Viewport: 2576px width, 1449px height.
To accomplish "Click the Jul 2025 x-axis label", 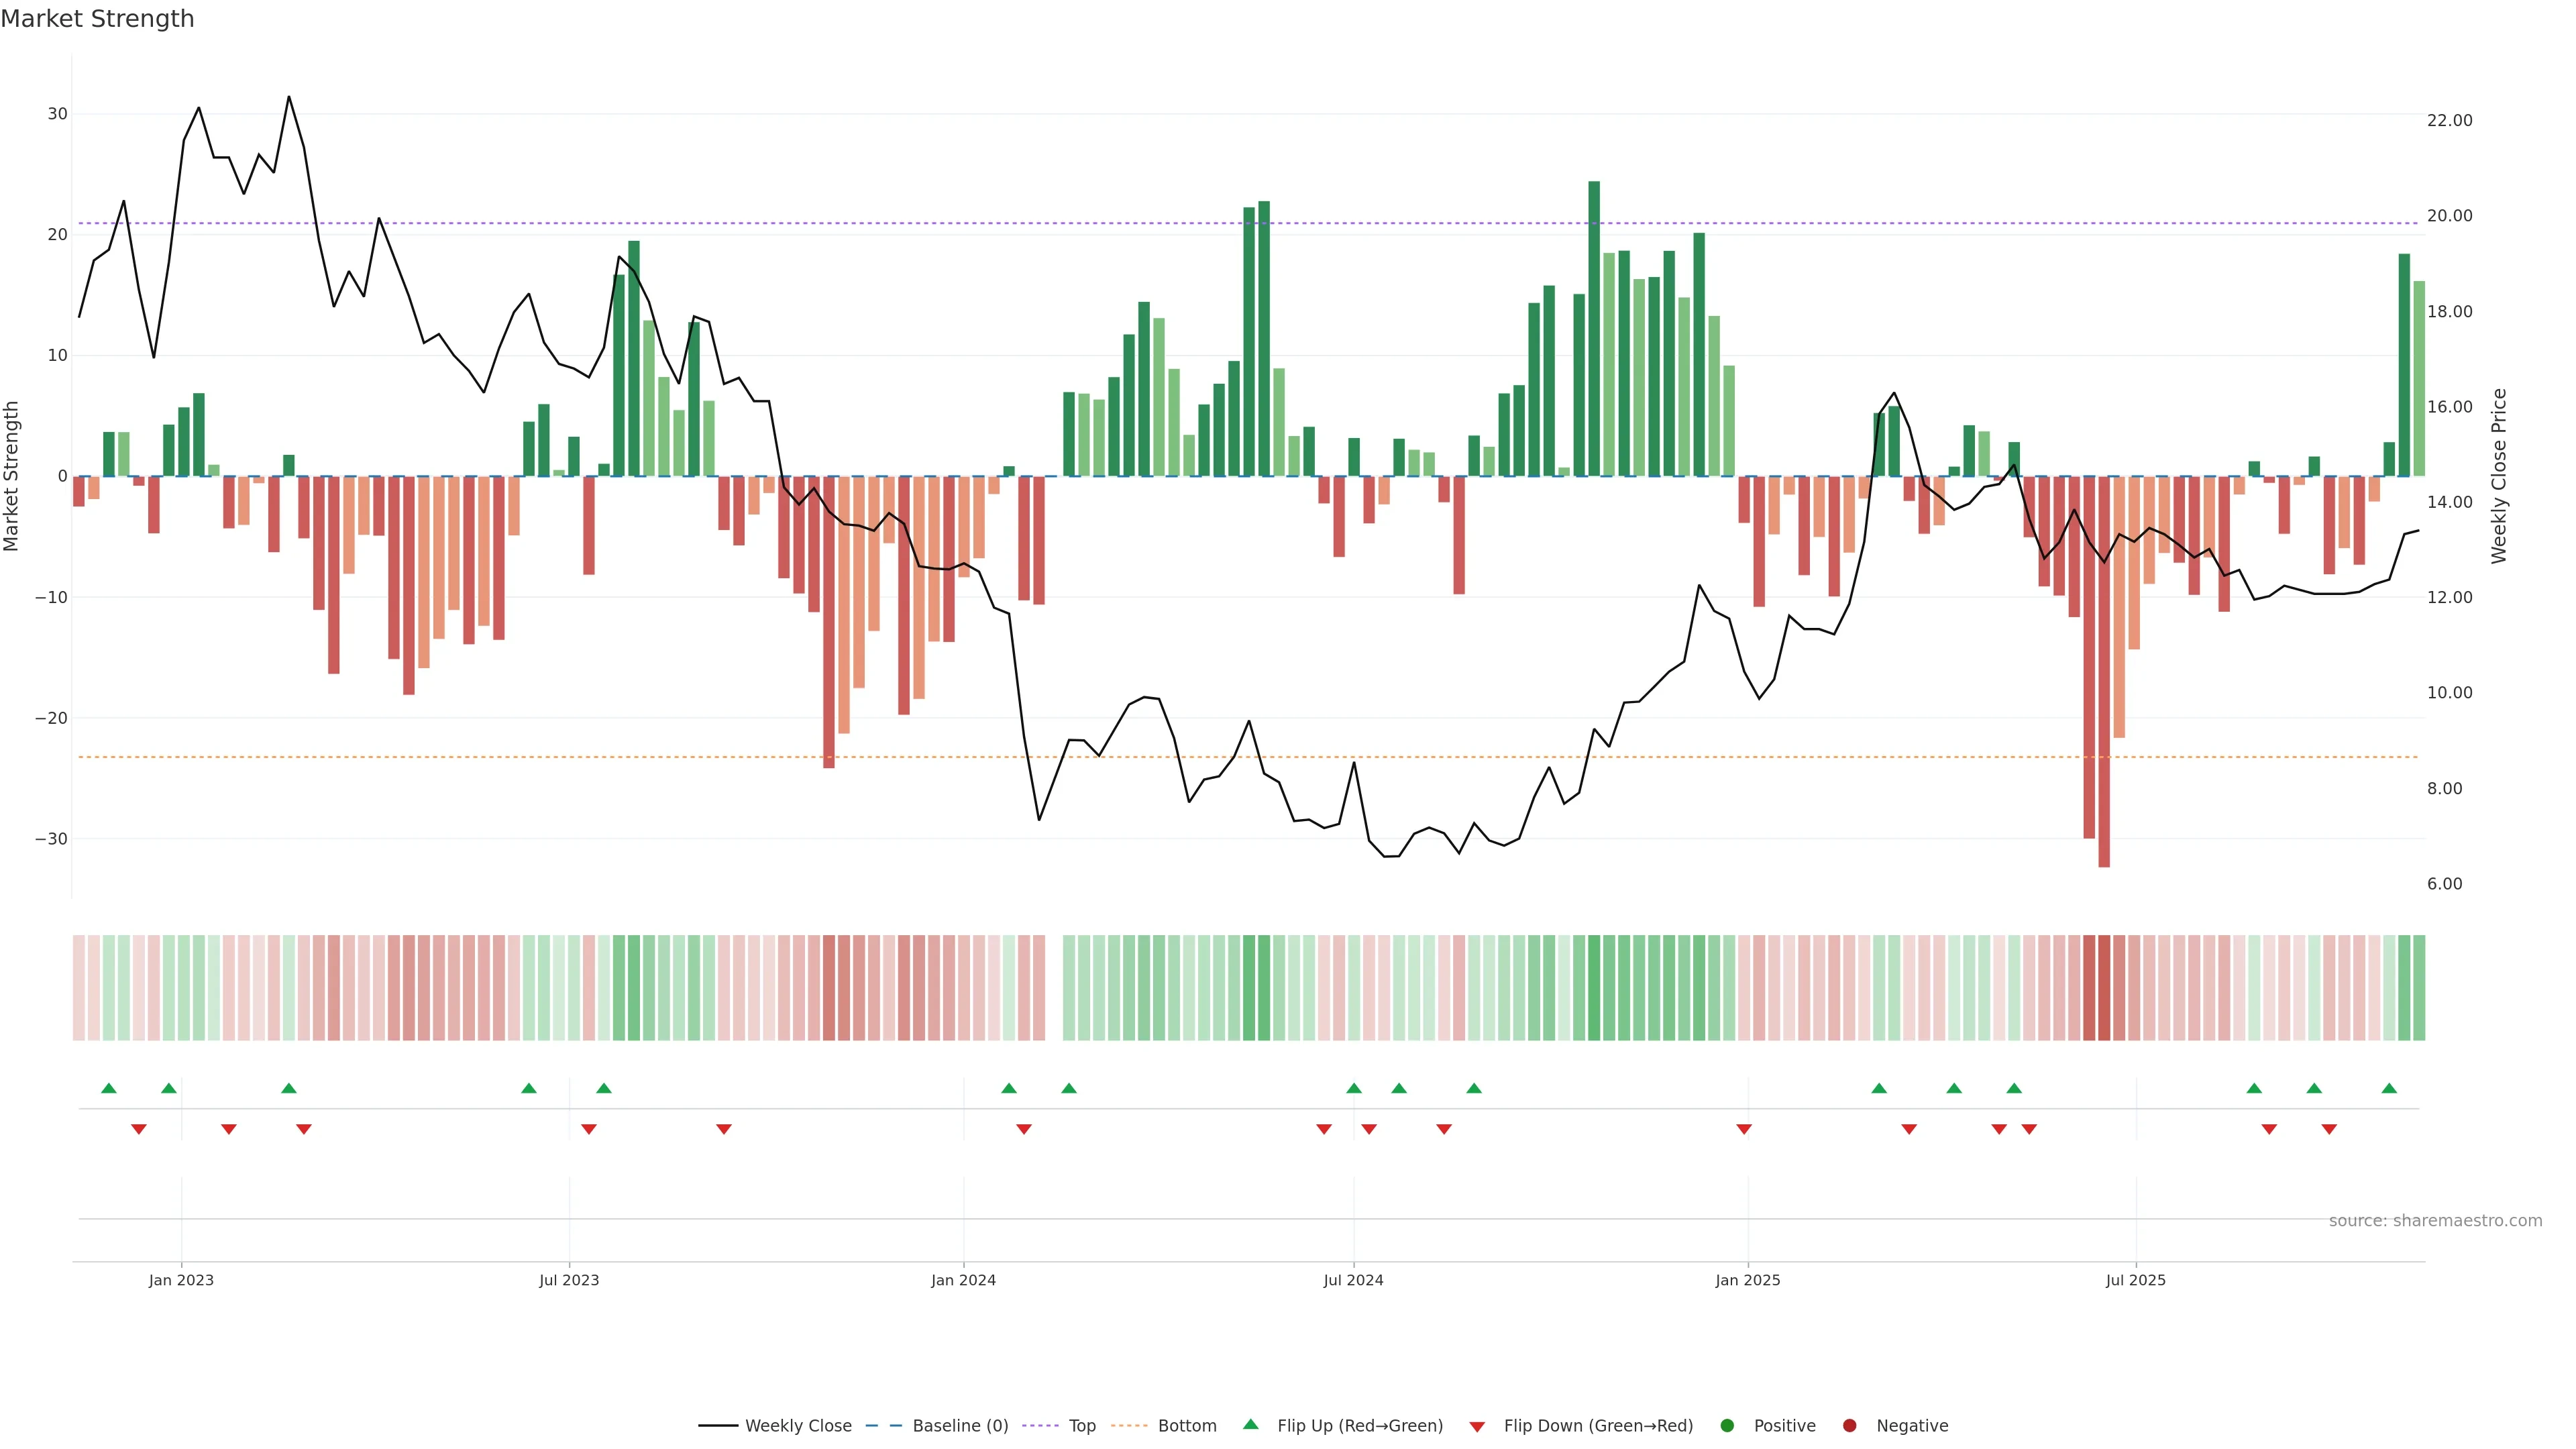I will (x=2135, y=1280).
